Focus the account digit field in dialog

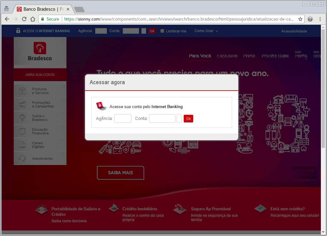pos(179,118)
